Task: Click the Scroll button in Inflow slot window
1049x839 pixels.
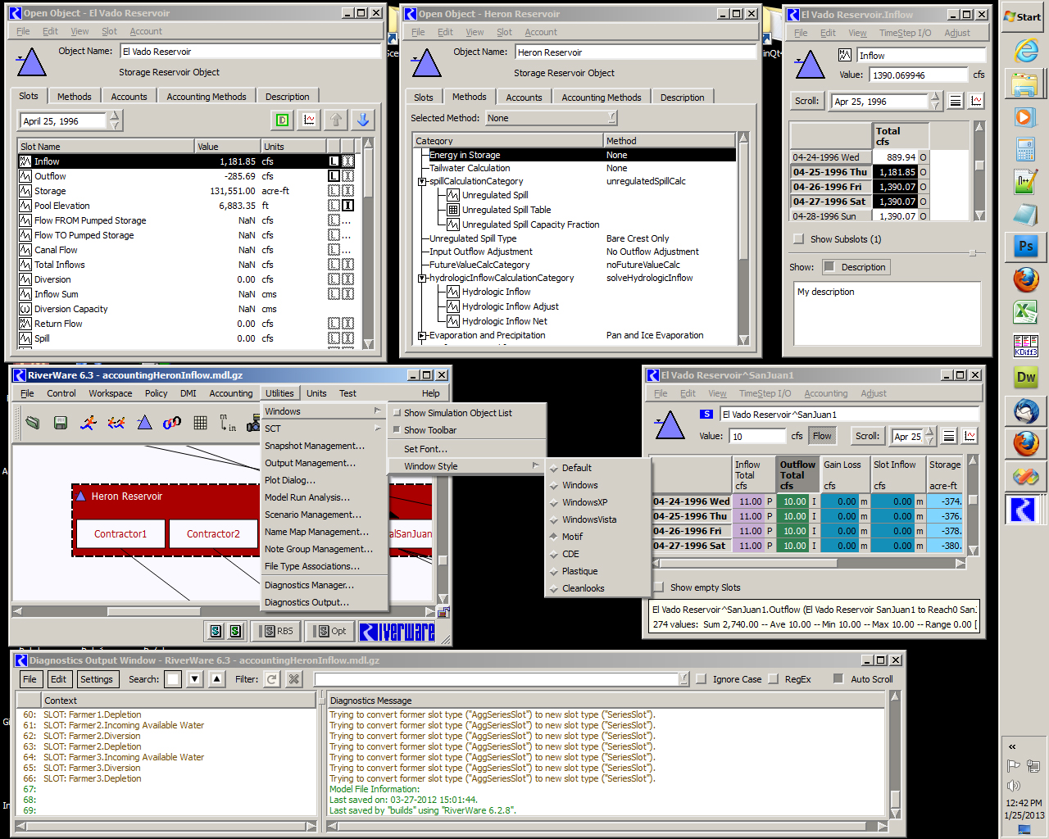Action: pyautogui.click(x=806, y=101)
